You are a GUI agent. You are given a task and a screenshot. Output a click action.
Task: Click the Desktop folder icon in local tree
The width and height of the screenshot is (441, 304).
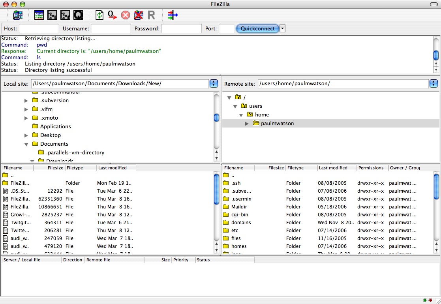click(35, 135)
